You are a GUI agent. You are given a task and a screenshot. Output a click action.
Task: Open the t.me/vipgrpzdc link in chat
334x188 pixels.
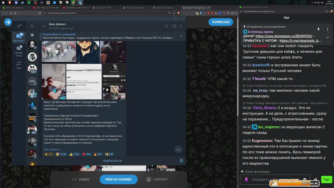(300, 41)
